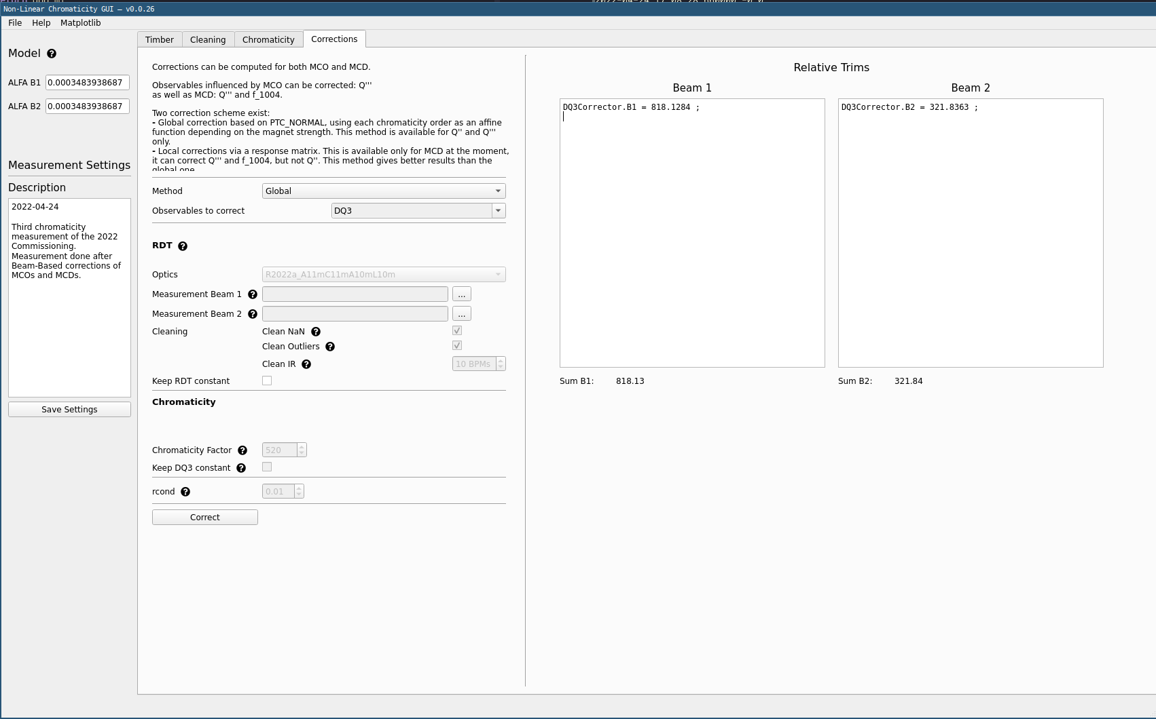Show help for Clean Outliers

[330, 347]
